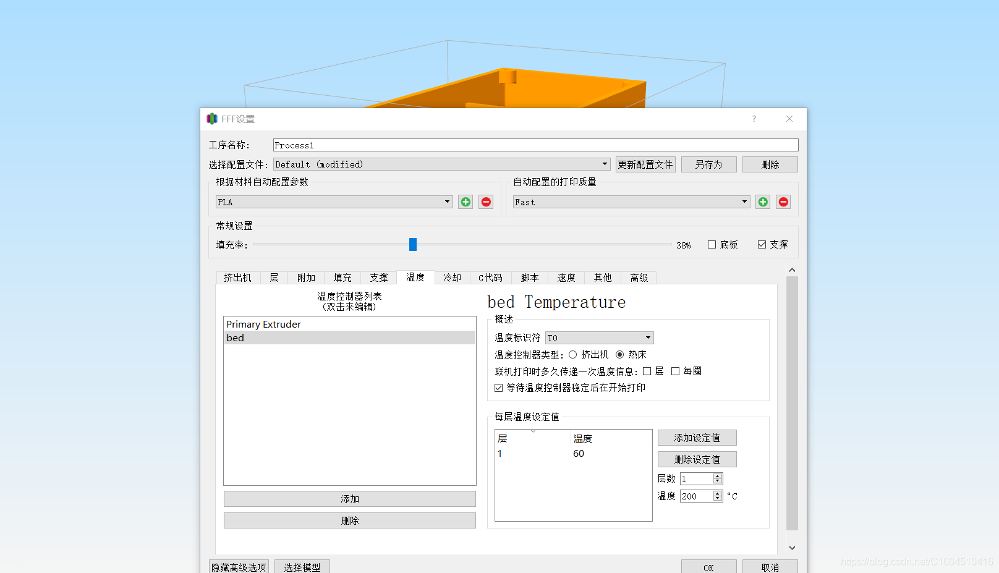This screenshot has width=999, height=573.
Task: Open the 速度 tab
Action: tap(566, 278)
